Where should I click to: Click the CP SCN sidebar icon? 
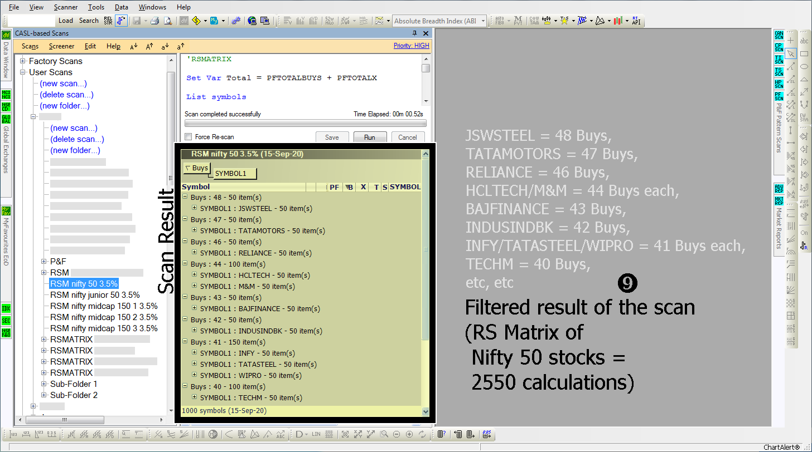pyautogui.click(x=779, y=47)
